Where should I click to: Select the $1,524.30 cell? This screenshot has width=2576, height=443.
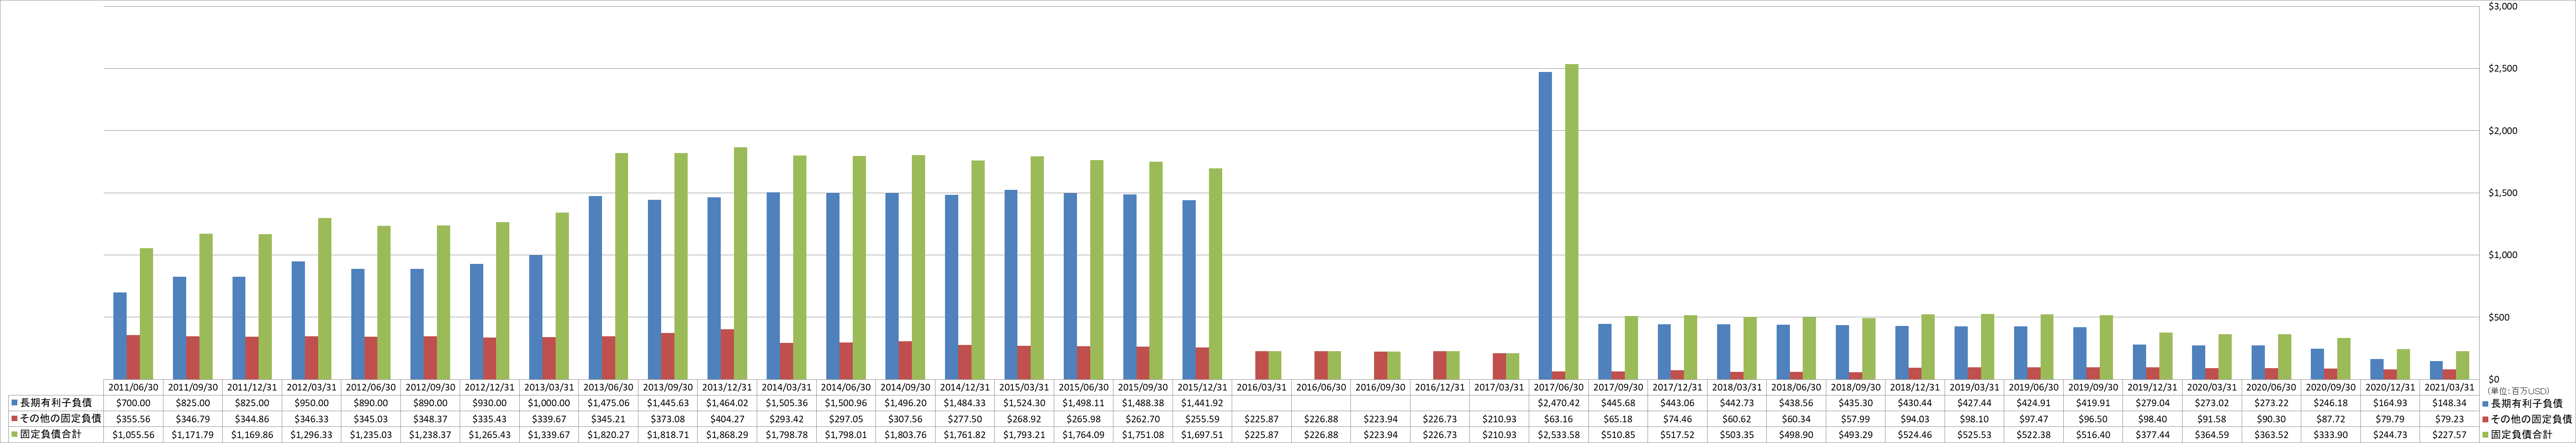1024,403
